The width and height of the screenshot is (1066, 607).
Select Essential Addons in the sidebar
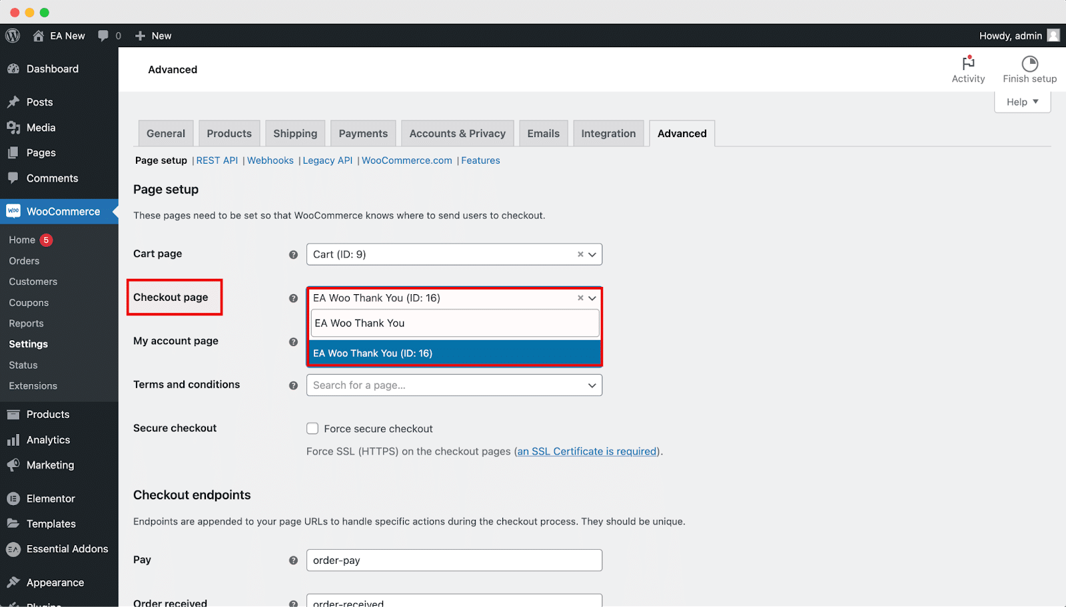67,548
